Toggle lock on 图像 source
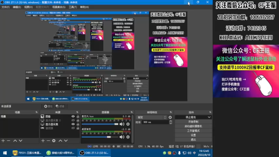279x157 pixels. 78,117
